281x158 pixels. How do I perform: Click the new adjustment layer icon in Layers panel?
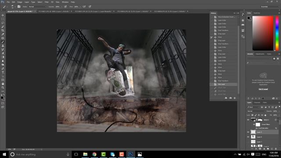[264, 149]
